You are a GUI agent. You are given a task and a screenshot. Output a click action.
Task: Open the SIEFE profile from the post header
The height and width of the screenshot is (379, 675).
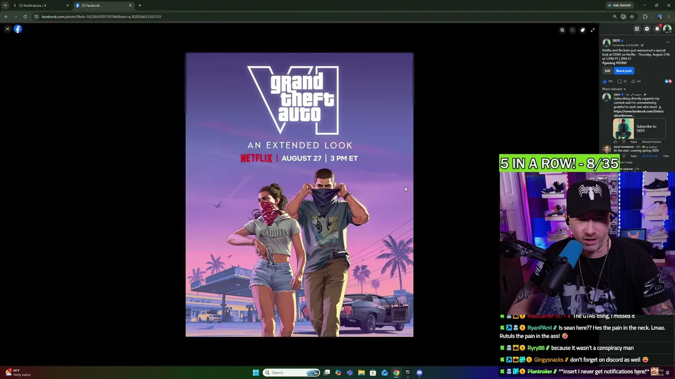click(616, 41)
